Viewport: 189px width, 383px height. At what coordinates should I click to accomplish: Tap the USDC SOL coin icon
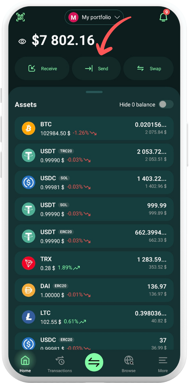coord(29,182)
